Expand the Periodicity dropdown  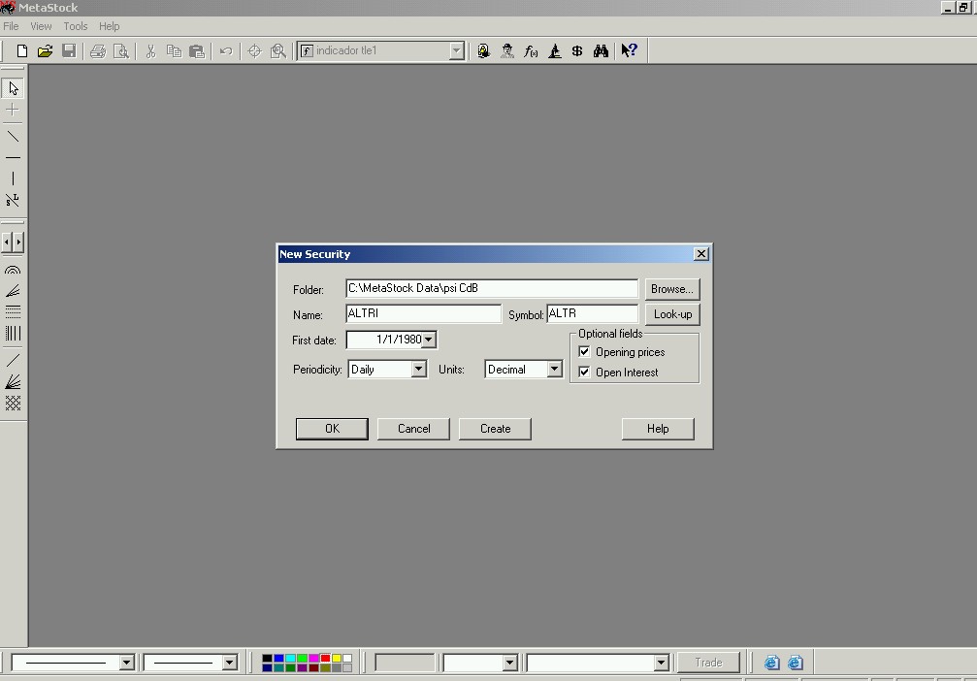(x=419, y=370)
